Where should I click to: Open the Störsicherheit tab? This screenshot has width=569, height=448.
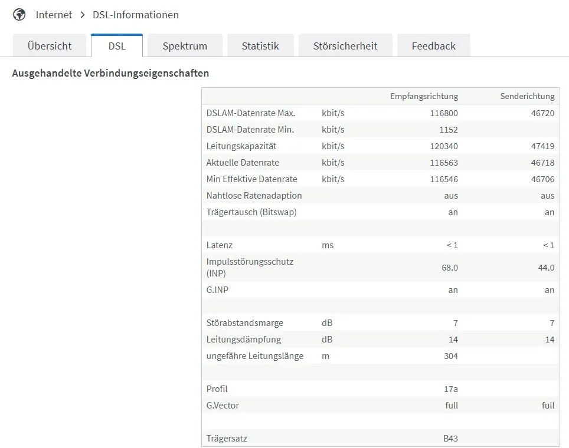345,46
